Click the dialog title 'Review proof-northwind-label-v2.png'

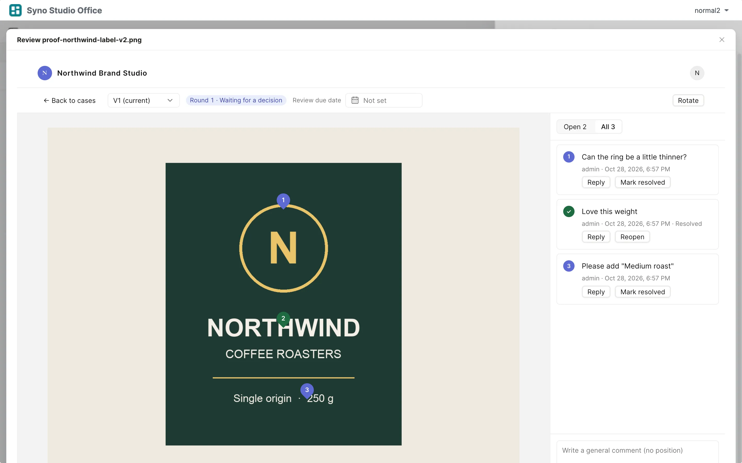(x=79, y=40)
